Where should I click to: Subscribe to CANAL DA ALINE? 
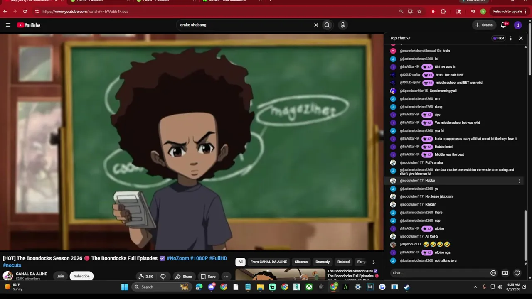pyautogui.click(x=81, y=277)
